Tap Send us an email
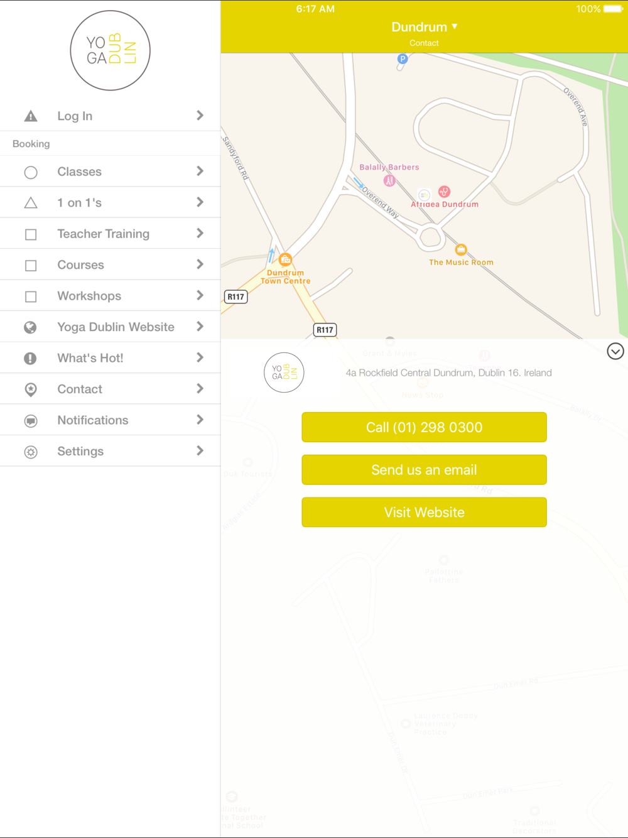This screenshot has width=628, height=838. tap(424, 470)
